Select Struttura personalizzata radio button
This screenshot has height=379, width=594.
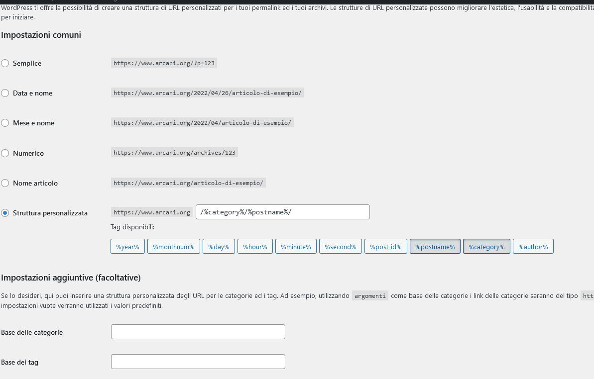5,213
